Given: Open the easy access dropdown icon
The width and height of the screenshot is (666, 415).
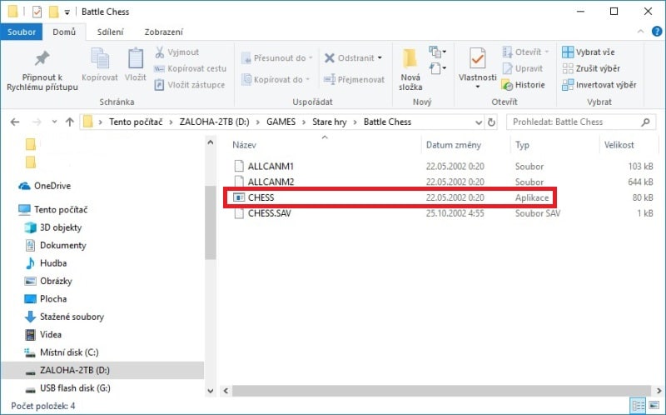Looking at the screenshot, I should 438,68.
